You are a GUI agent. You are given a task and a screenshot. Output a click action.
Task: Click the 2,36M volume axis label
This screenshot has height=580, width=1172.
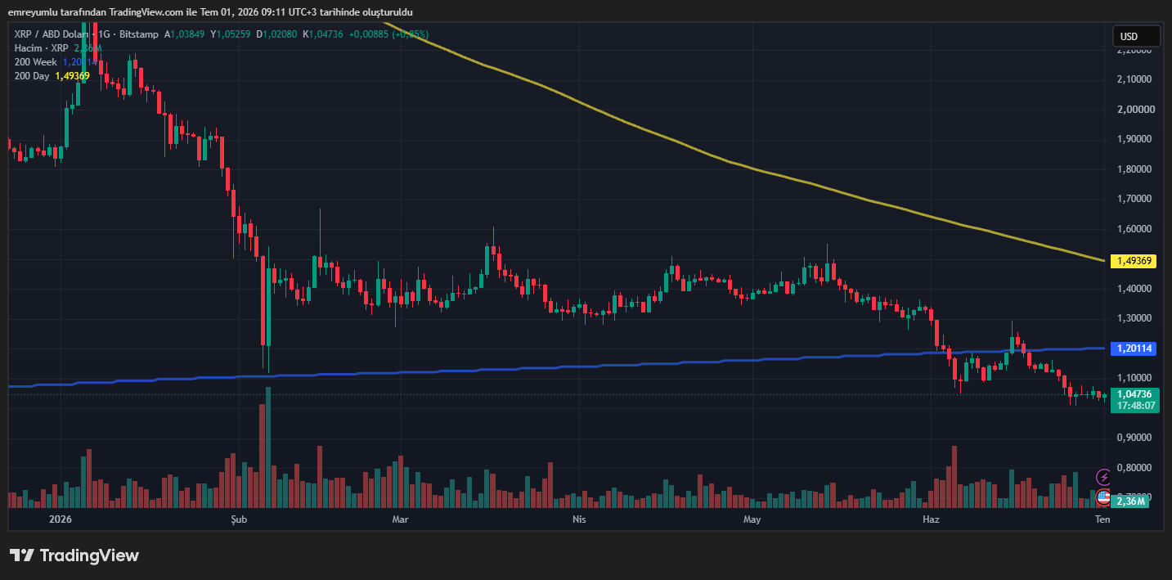(x=1130, y=501)
